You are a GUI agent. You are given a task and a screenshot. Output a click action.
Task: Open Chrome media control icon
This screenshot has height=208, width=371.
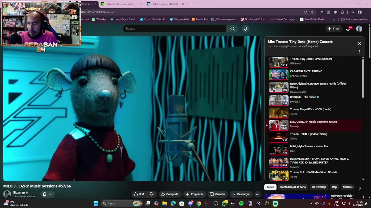coord(353,12)
